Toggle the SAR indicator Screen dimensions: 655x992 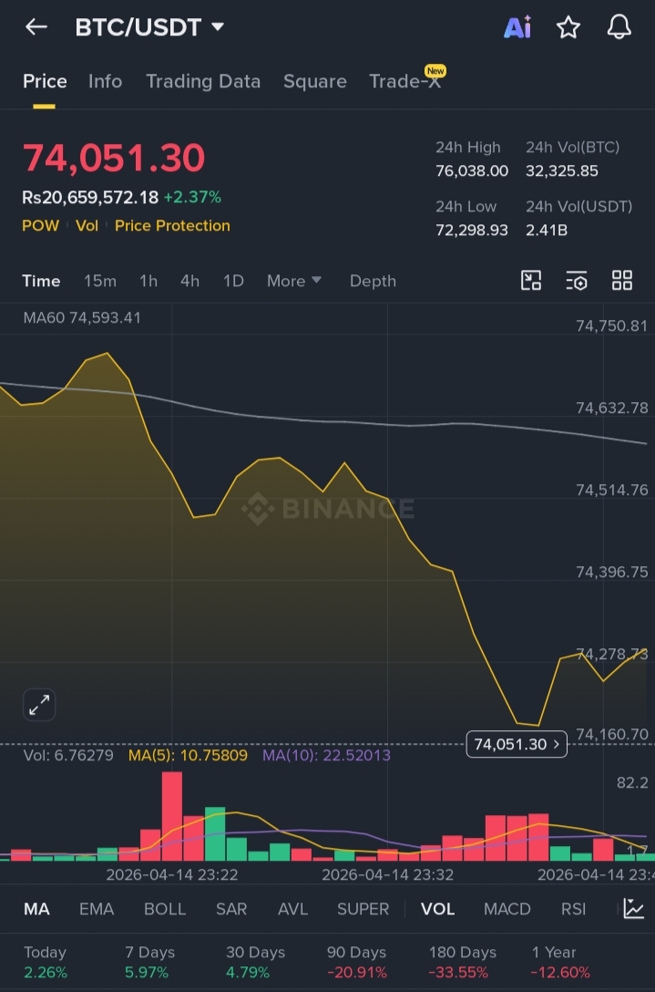[x=231, y=909]
